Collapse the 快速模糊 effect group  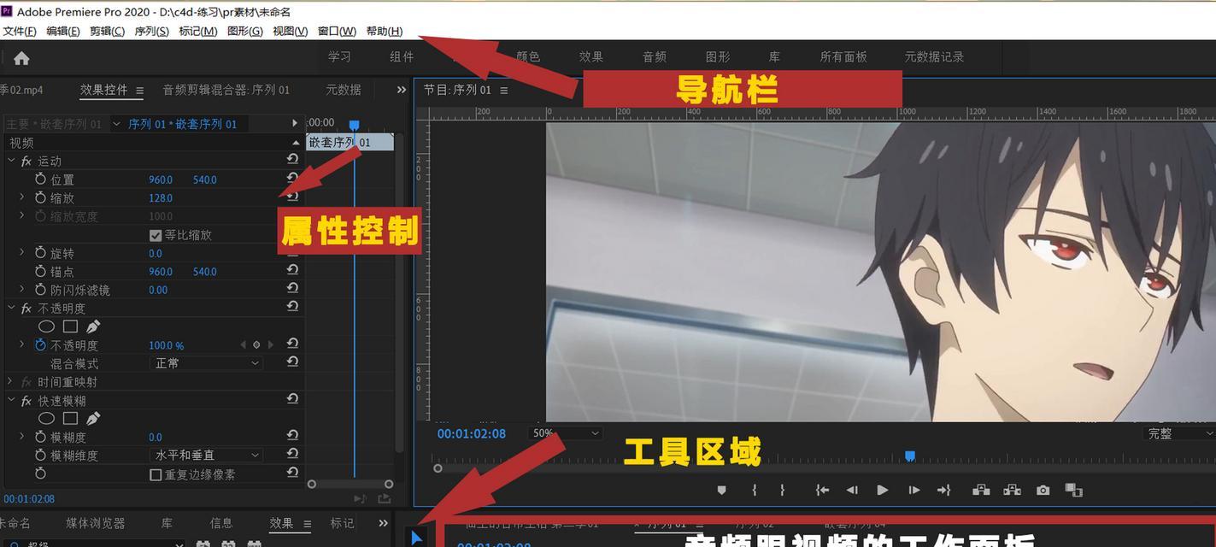[11, 401]
